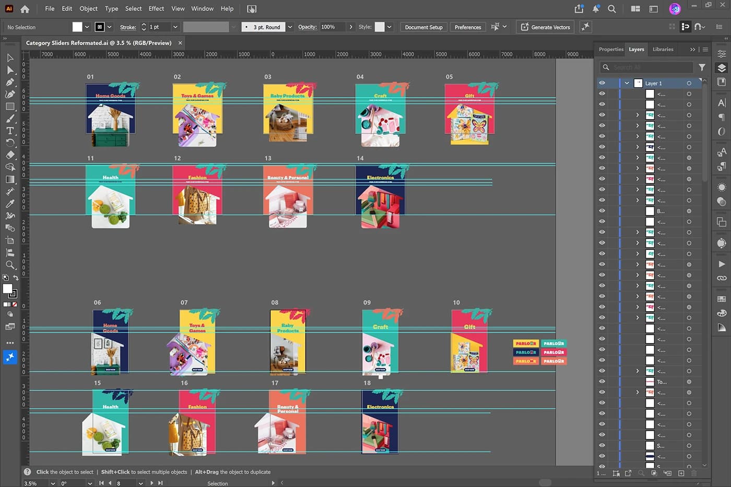Select the Rotate tool

point(10,142)
